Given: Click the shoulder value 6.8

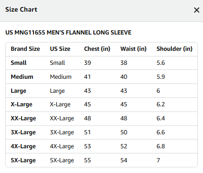Looking at the screenshot, I should [161, 146].
